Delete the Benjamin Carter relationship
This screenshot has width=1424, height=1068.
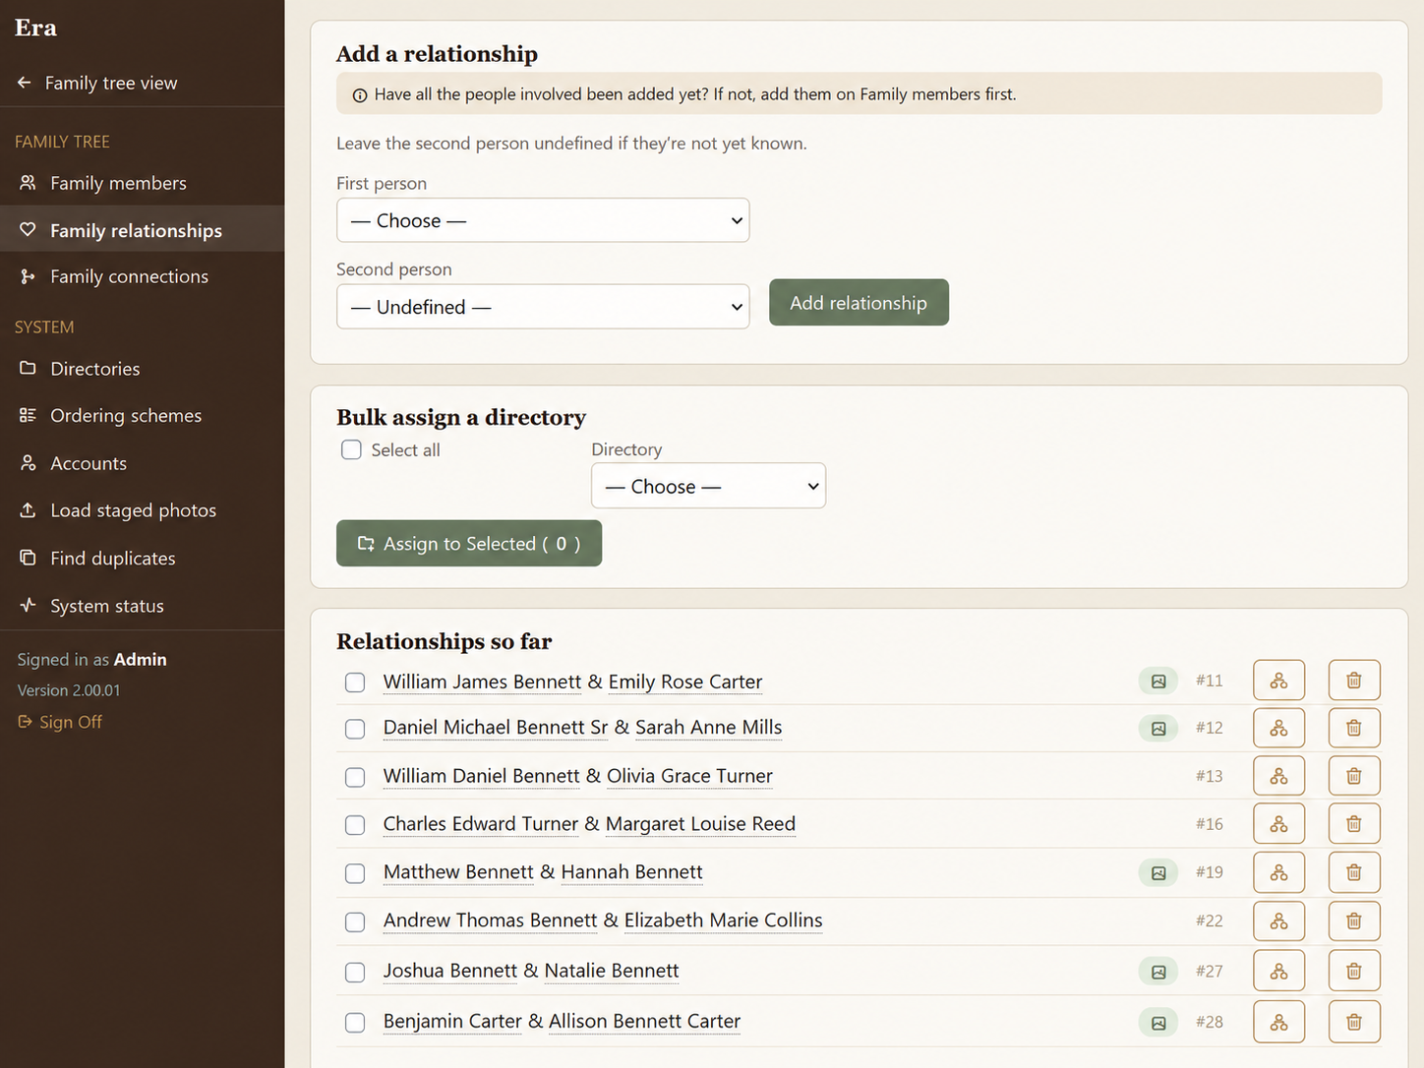(x=1354, y=1022)
